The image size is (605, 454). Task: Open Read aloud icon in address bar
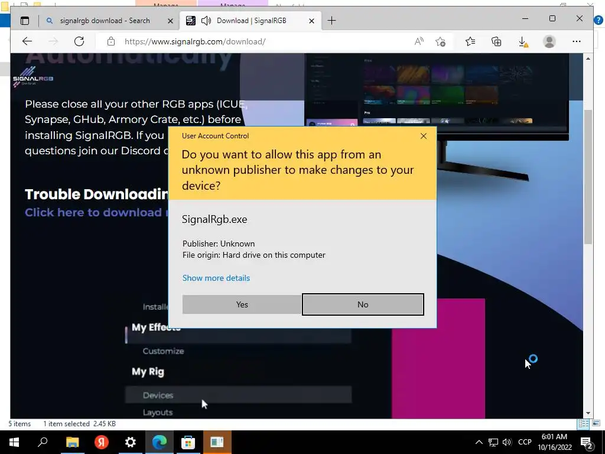[419, 41]
